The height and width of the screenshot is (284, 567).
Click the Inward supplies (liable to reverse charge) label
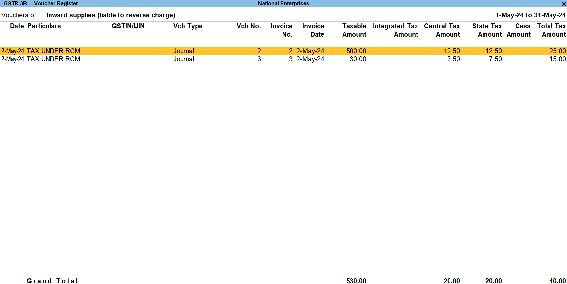coord(111,15)
